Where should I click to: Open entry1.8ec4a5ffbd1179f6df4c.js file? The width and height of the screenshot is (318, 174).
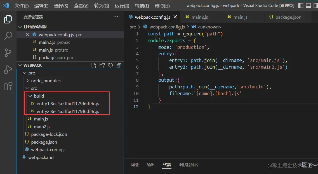coord(68,104)
